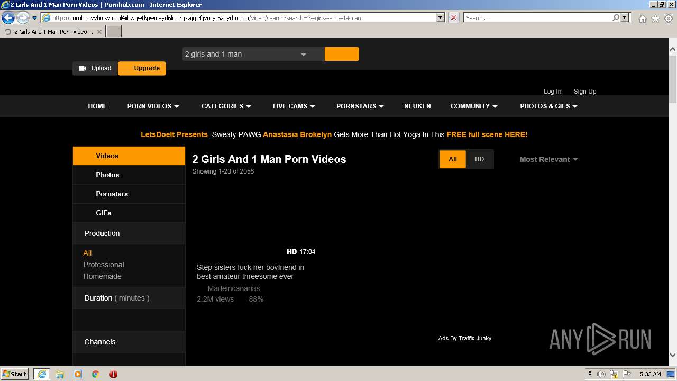Open the red Opera taskbar icon
The image size is (677, 381).
click(113, 374)
